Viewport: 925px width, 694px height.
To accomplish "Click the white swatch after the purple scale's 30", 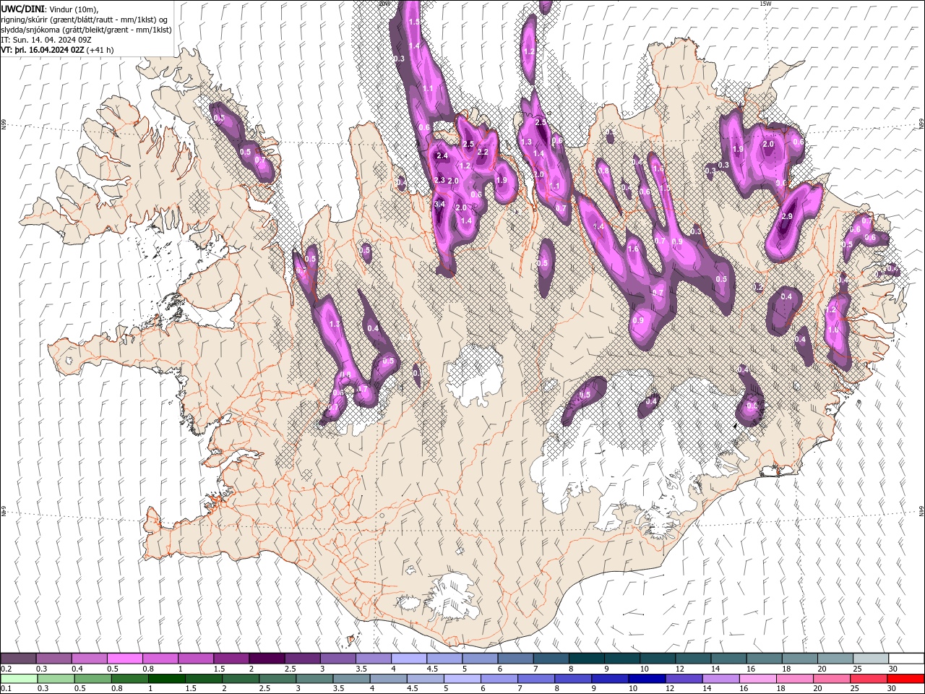I will [x=905, y=659].
